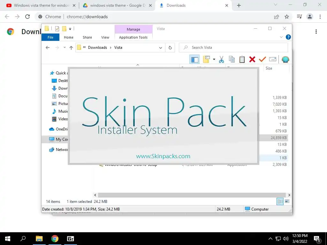Click the 24,859 KB size cell
327x245 pixels.
tap(278, 138)
